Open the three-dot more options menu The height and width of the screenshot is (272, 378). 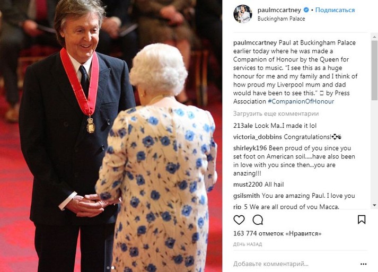coord(363,264)
